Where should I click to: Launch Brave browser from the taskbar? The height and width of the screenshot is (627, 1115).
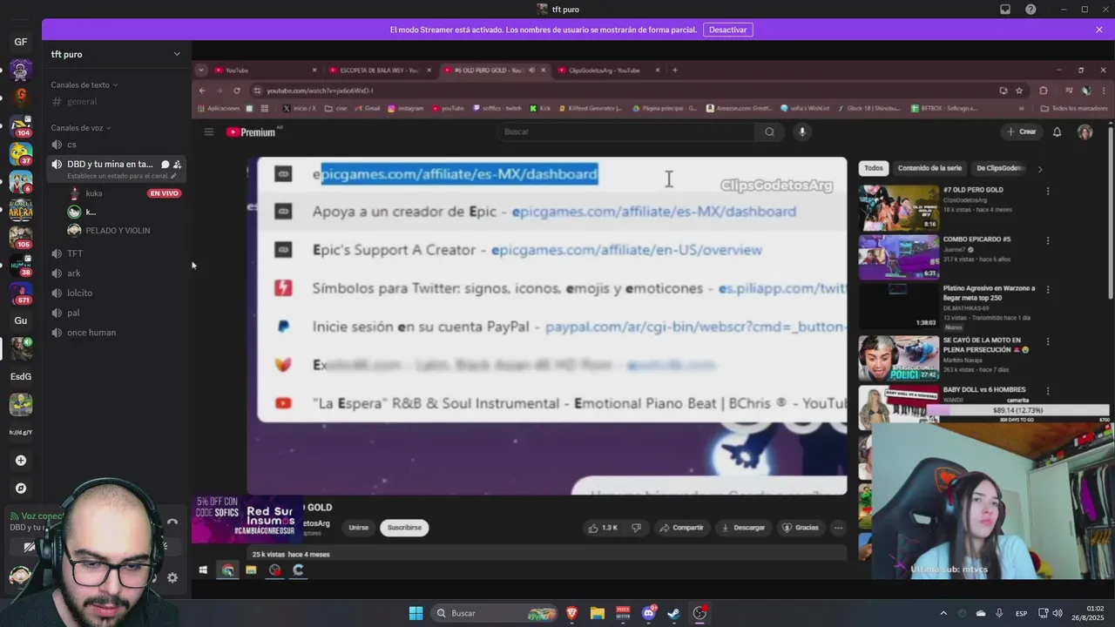pyautogui.click(x=572, y=613)
